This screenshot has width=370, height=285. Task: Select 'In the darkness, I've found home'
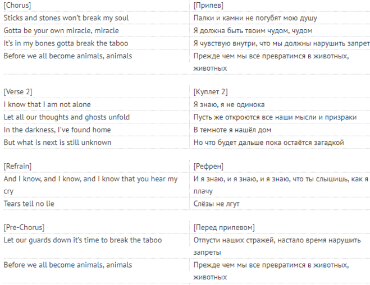click(x=57, y=130)
